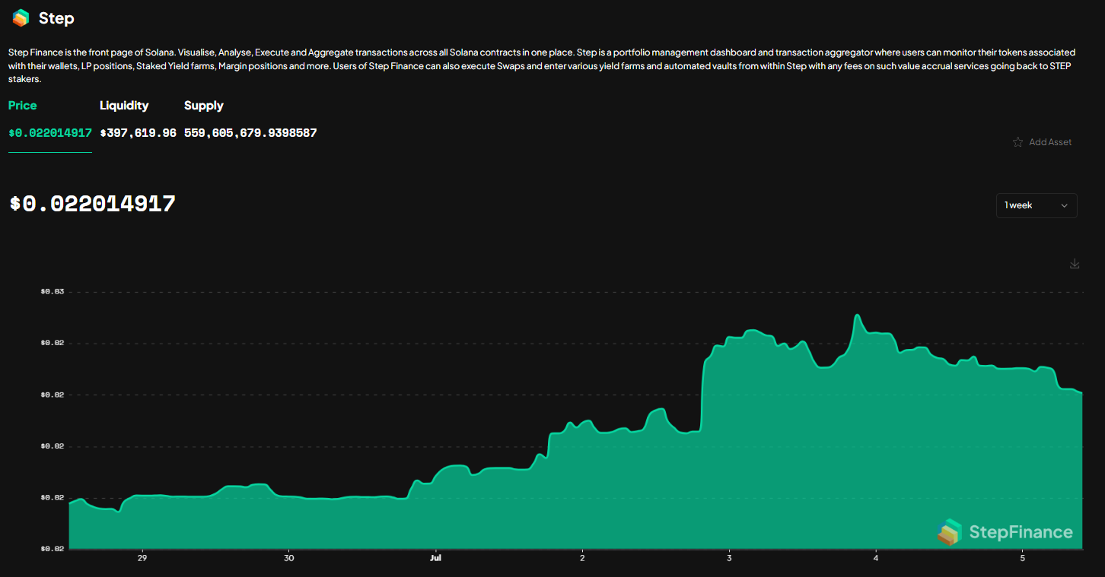Screen dimensions: 1105x577
Task: Click the StepFinance watermark logo on the chart
Action: click(x=1006, y=532)
